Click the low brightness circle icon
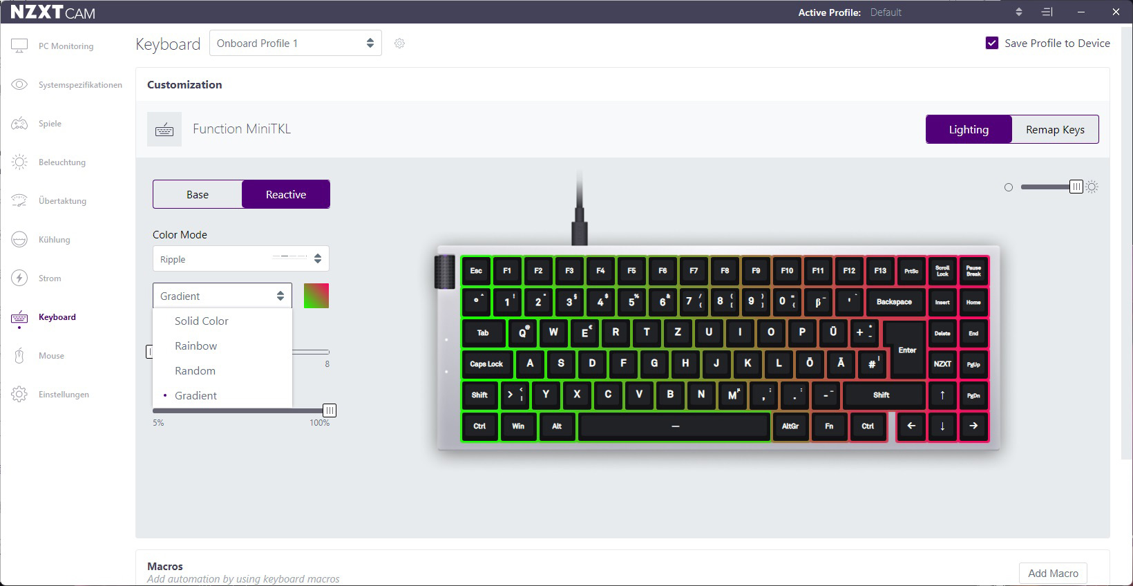1133x586 pixels. 1009,187
